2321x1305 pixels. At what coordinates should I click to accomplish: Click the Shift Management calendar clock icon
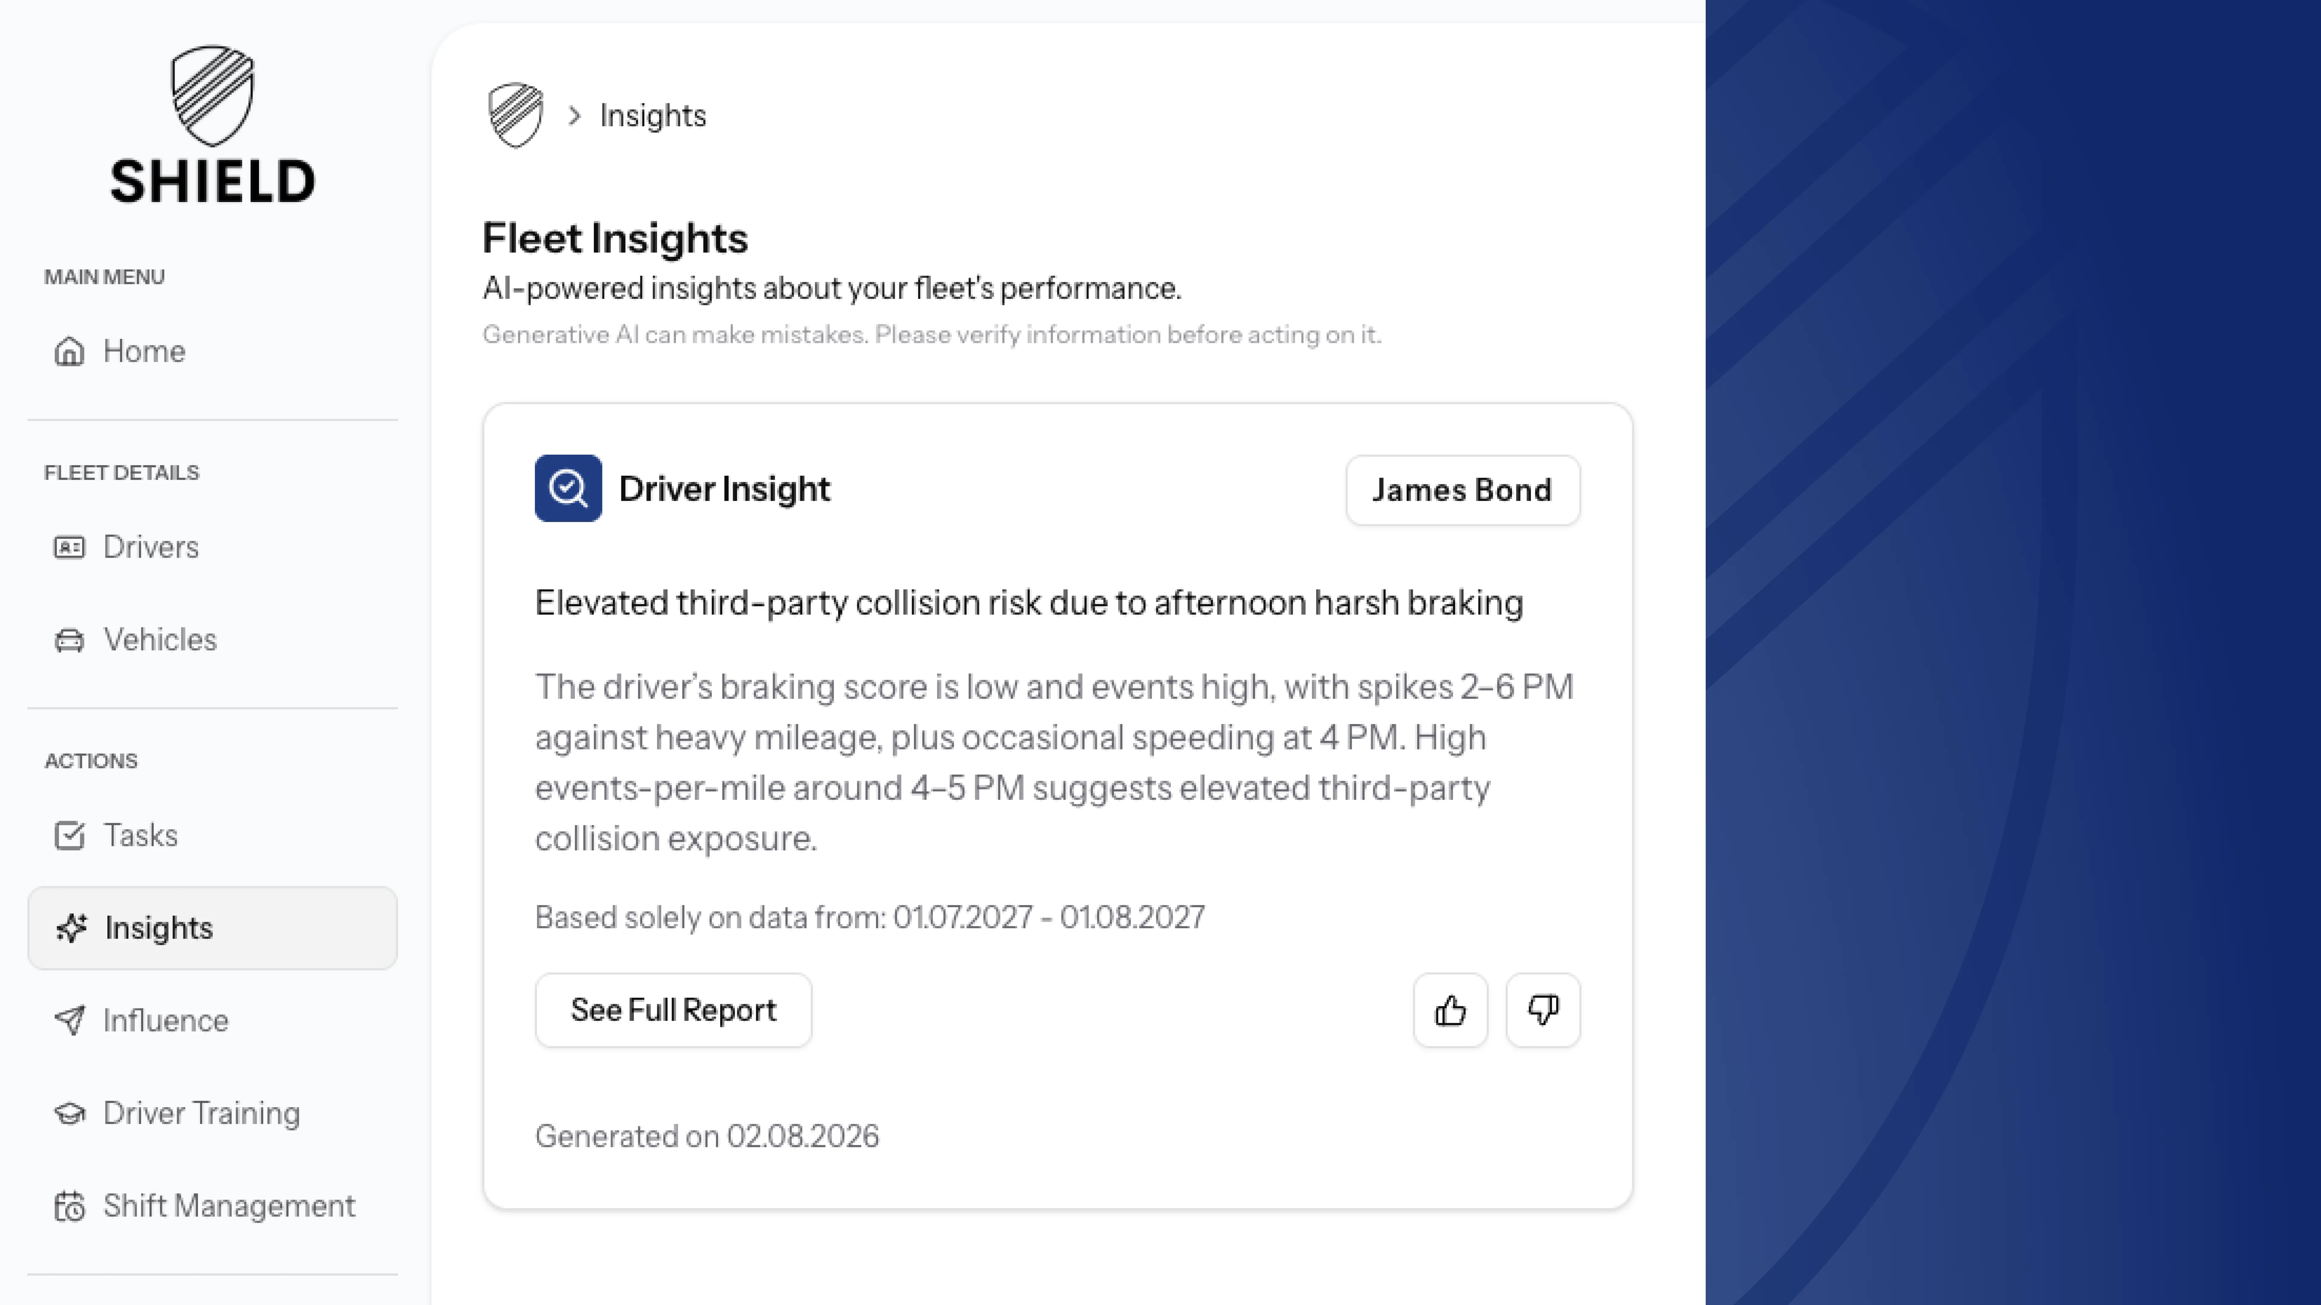coord(70,1206)
